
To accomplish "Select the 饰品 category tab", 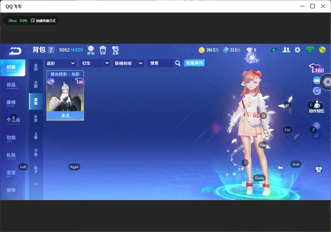I will click(13, 85).
